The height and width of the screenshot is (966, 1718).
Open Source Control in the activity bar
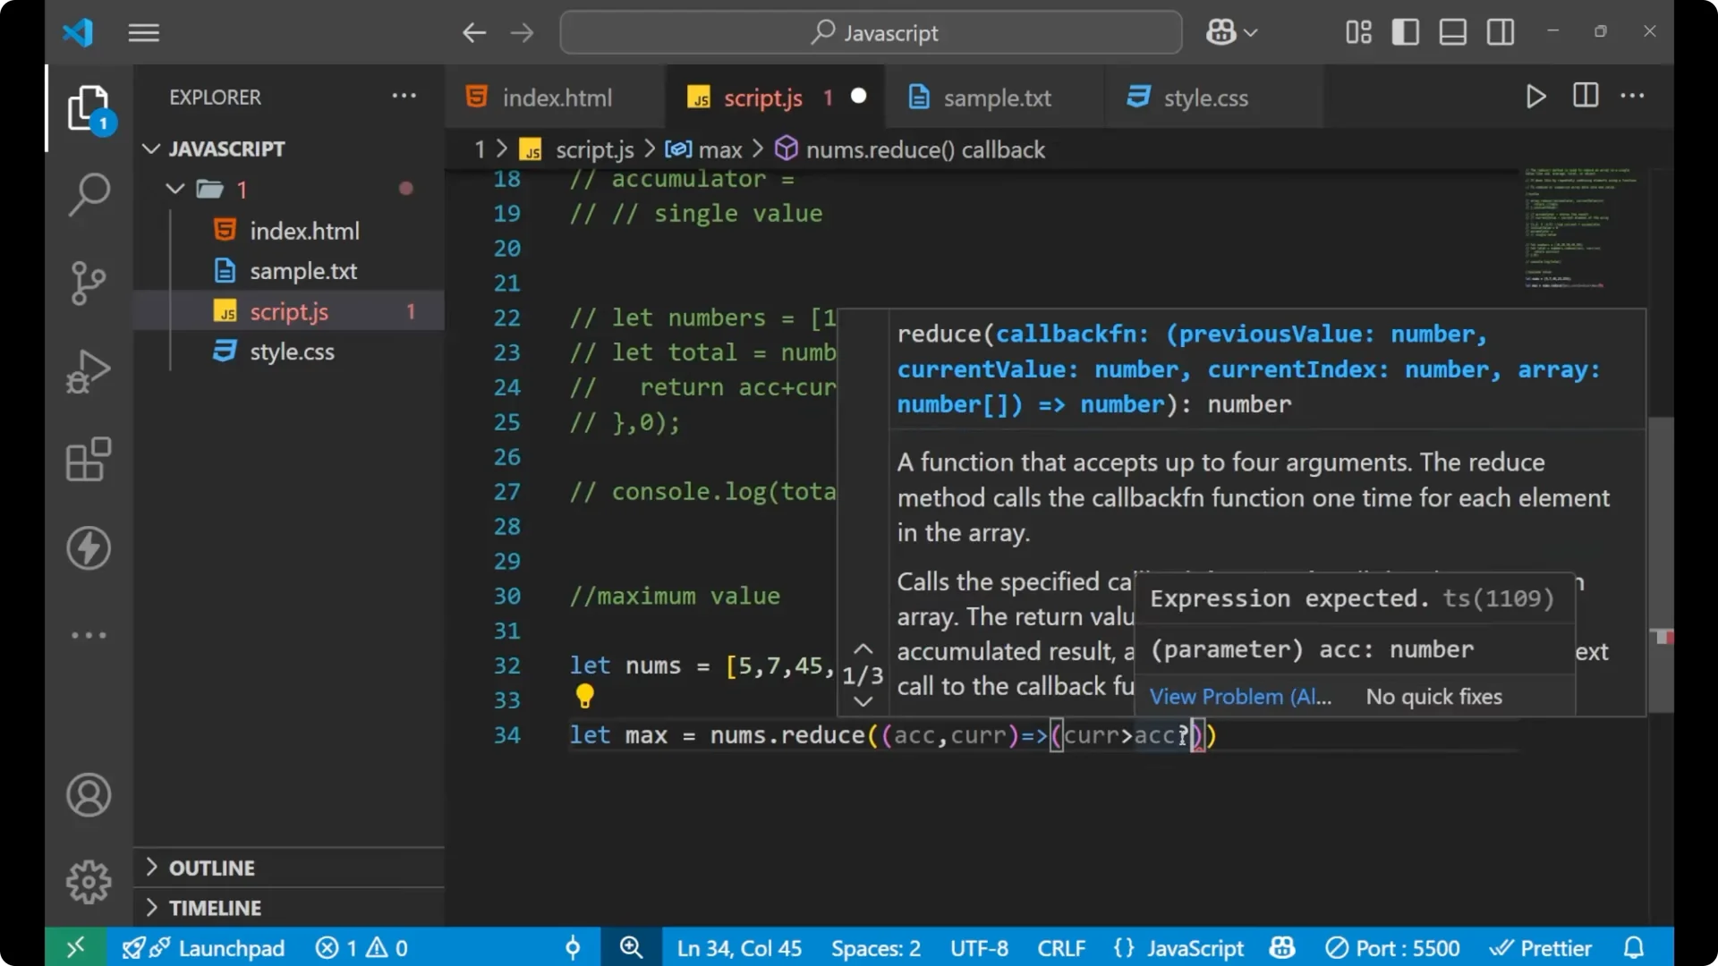click(88, 283)
